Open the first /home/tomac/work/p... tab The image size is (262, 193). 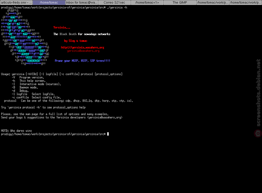[213, 3]
